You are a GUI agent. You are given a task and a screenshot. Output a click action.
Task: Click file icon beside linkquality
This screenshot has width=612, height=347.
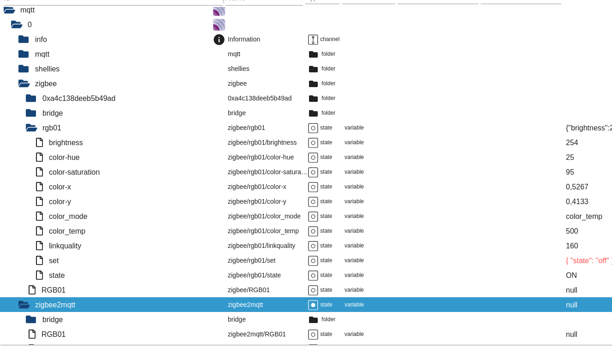pos(40,246)
